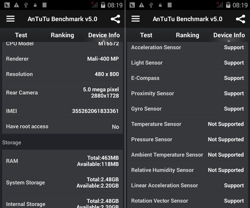Tap lock status icon on the right screen

tap(160, 5)
